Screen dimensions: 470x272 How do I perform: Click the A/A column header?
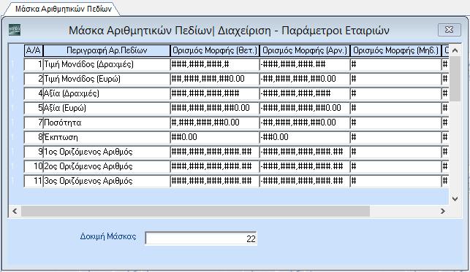34,50
